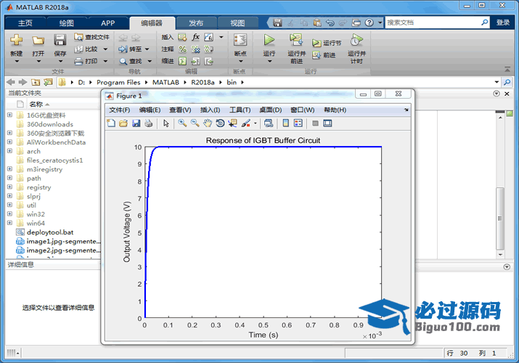Image resolution: width=519 pixels, height=363 pixels.
Task: Click the New file icon in ribbon
Action: (x=16, y=40)
